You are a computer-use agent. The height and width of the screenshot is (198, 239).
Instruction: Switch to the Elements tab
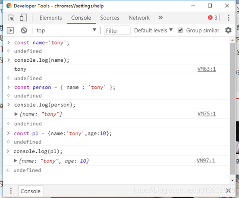51,18
